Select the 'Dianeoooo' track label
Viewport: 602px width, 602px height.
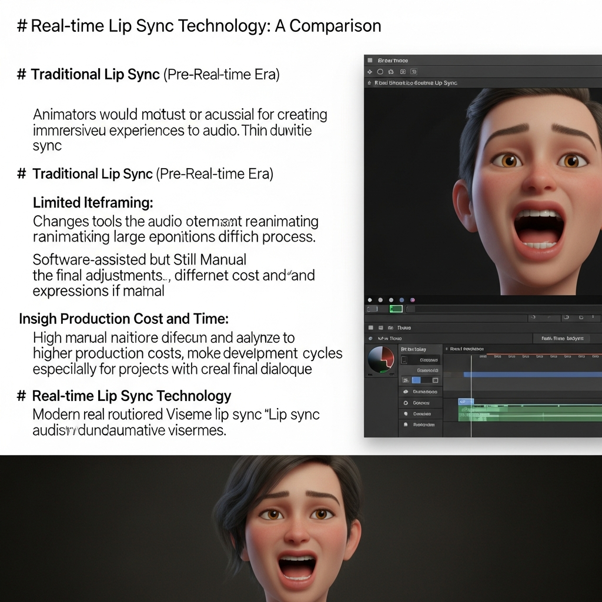(x=424, y=392)
